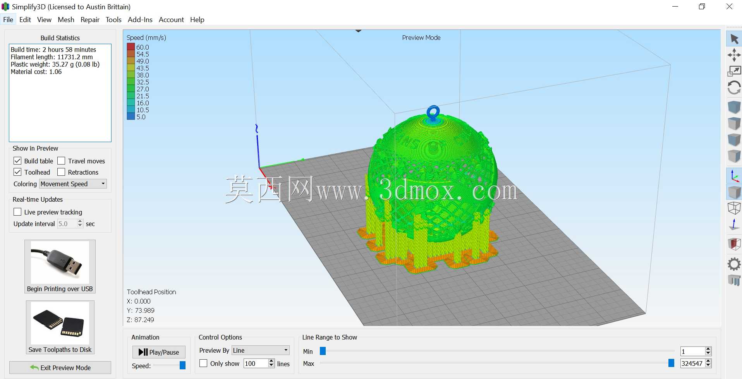Screen dimensions: 742x379
Task: Enable Retractions in preview
Action: pyautogui.click(x=61, y=172)
